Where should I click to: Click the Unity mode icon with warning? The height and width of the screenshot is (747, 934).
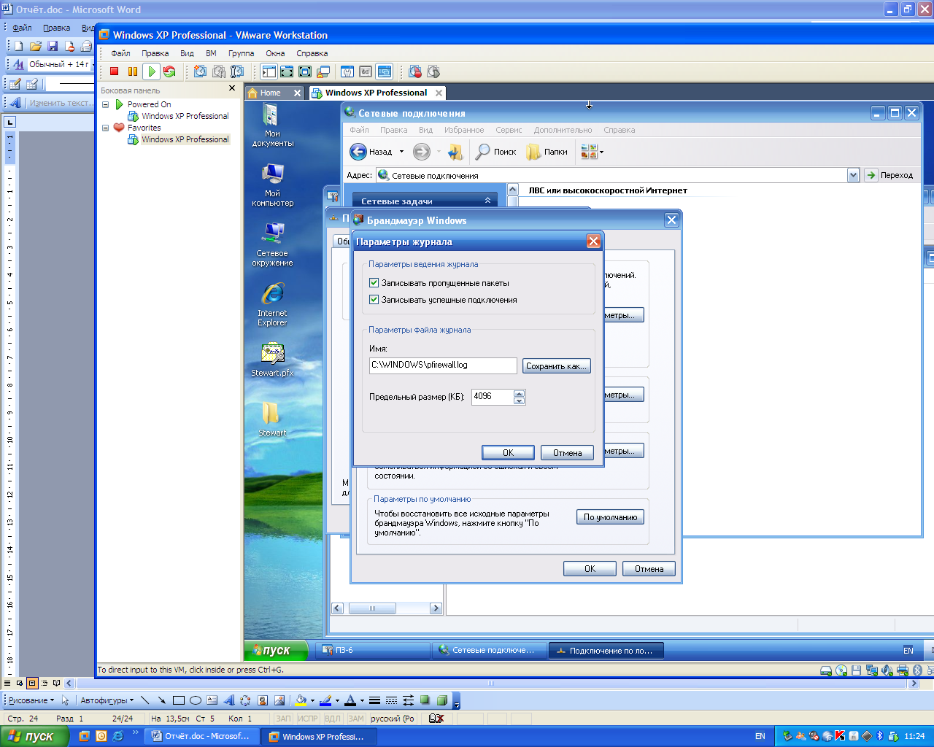click(323, 71)
